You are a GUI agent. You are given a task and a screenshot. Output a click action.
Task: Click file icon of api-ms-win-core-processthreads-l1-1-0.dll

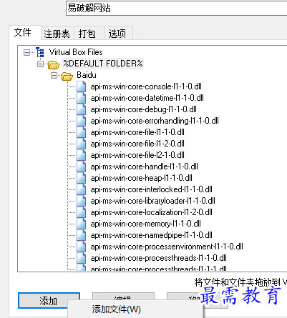(82, 258)
